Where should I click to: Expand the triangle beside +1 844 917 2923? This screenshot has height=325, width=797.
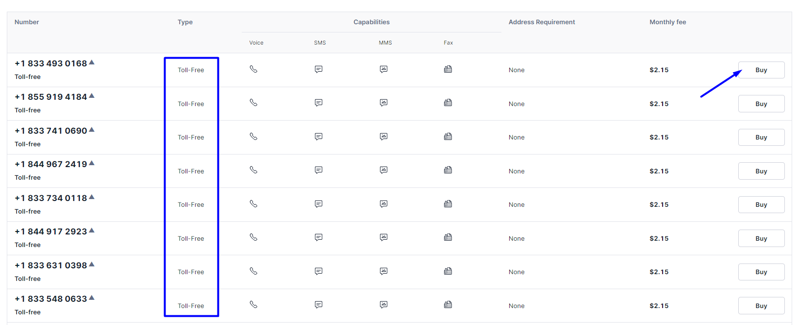[x=92, y=231]
